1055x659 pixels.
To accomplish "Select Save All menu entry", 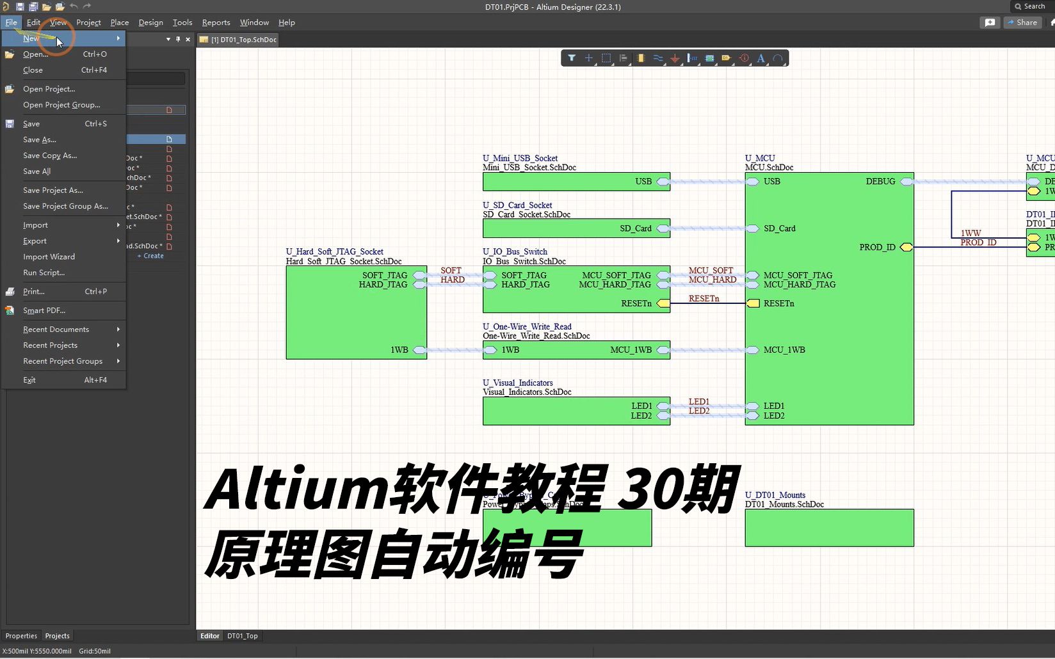I will (x=63, y=171).
